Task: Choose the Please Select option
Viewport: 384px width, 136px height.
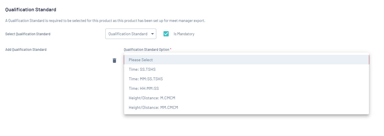Action: coord(141,60)
